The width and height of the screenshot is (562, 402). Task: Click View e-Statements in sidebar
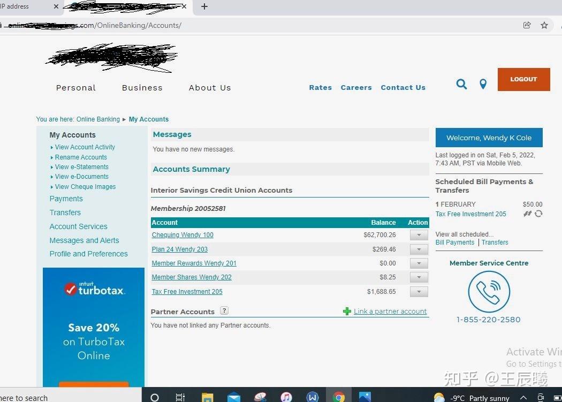click(82, 167)
